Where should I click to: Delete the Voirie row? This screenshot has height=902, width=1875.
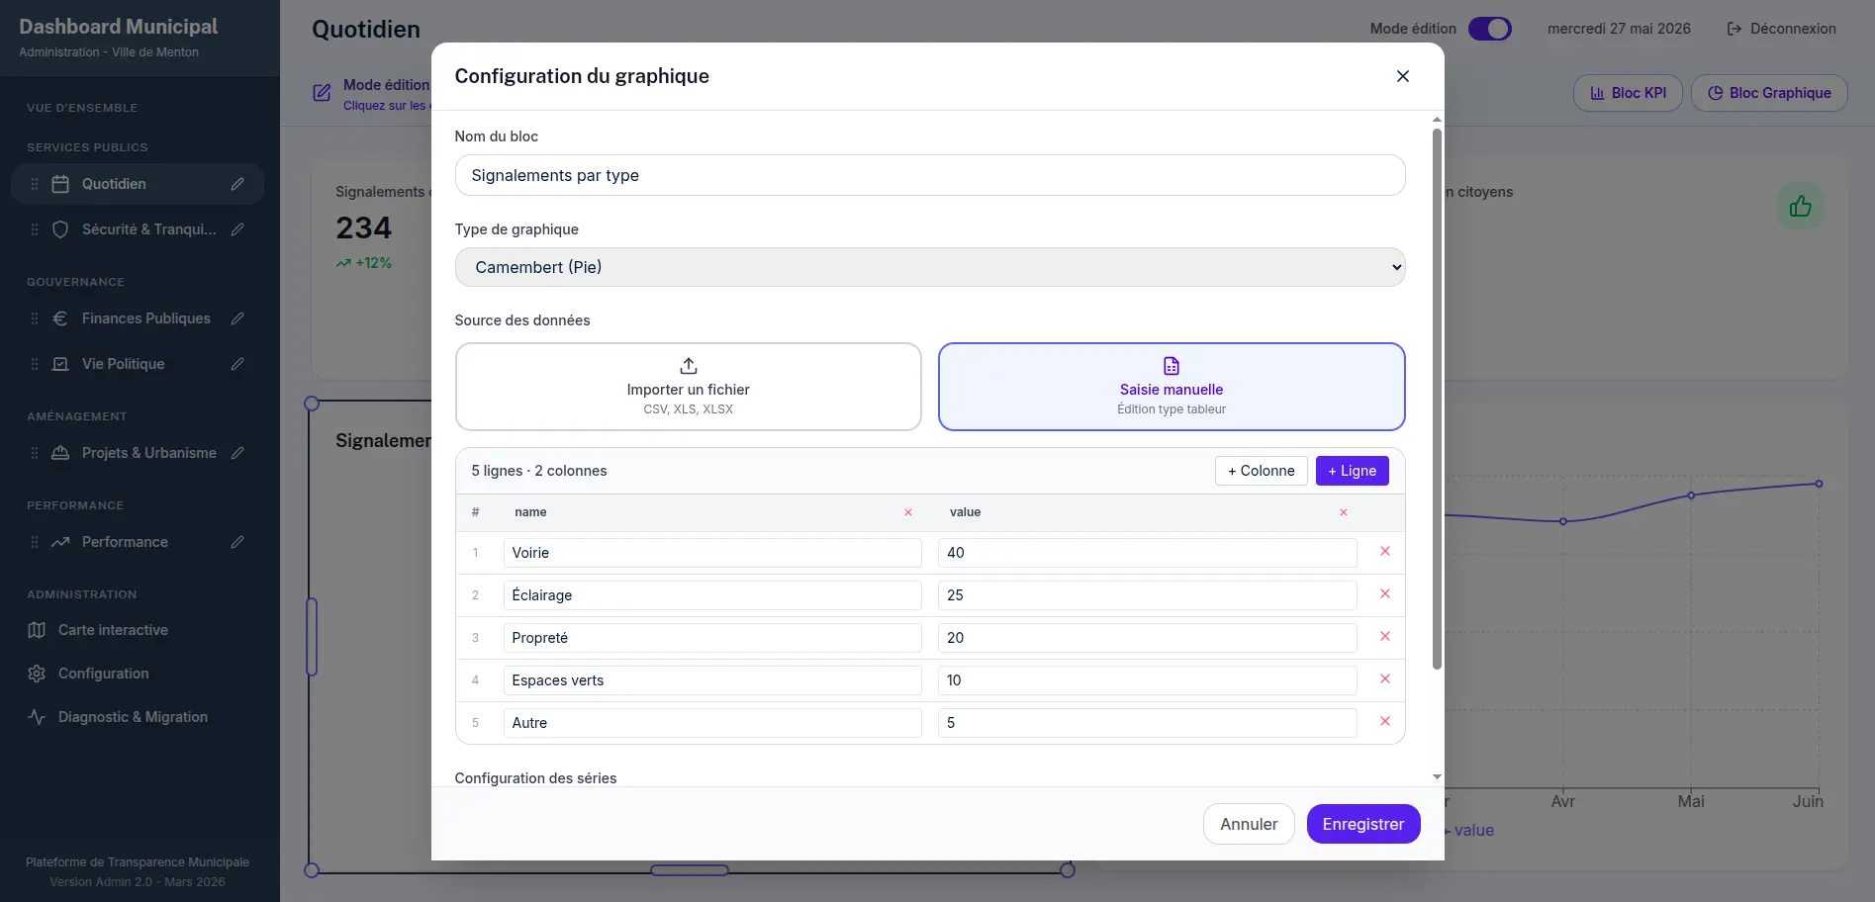click(1385, 552)
